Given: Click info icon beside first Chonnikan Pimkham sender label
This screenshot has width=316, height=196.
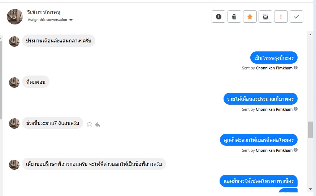Looking at the screenshot, I should pos(296,68).
